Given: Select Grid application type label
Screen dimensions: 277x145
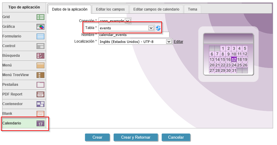Looking at the screenshot, I should pos(6,17).
